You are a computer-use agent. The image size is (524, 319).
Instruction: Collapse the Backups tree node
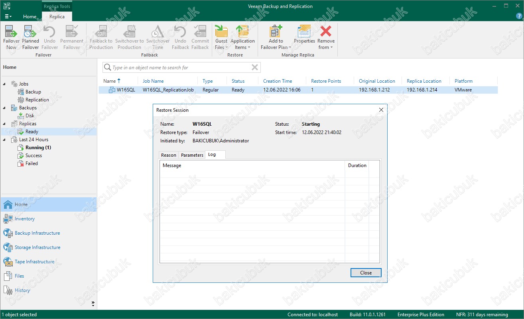(5, 108)
